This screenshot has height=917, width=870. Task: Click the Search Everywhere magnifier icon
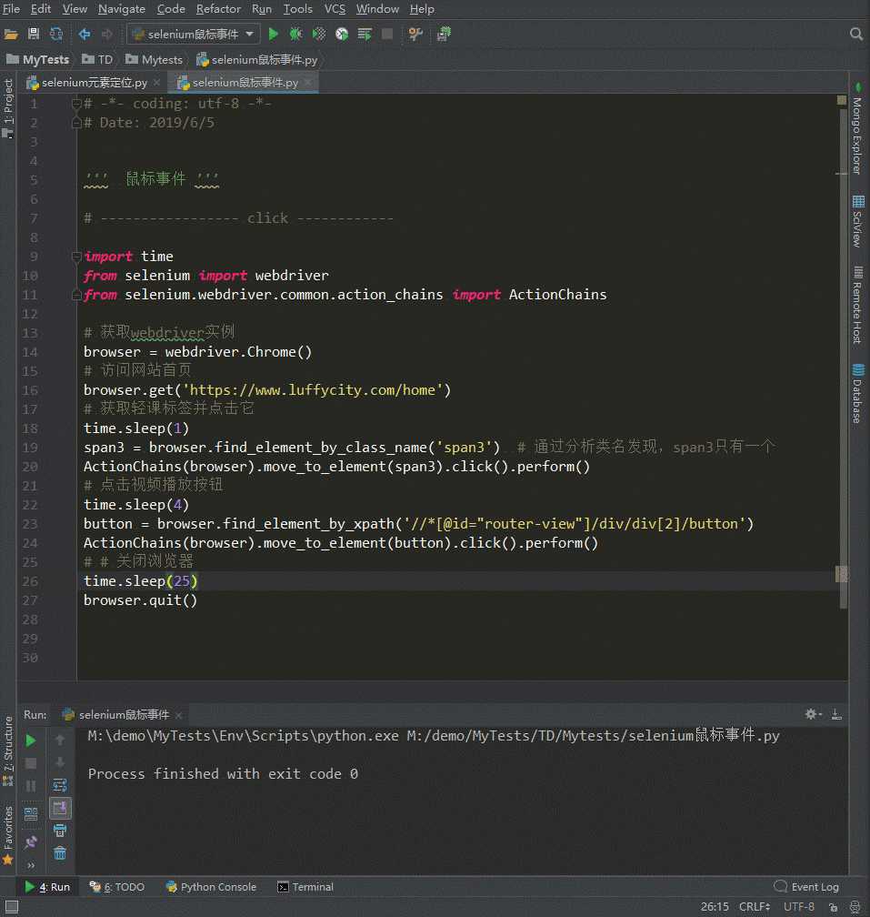pyautogui.click(x=856, y=34)
